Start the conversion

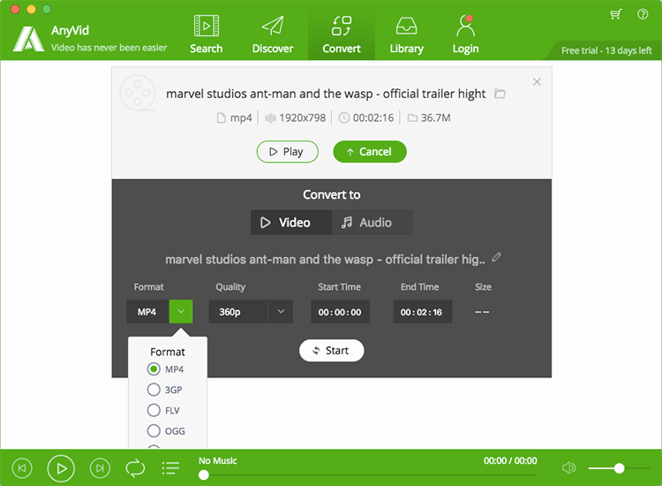point(331,350)
